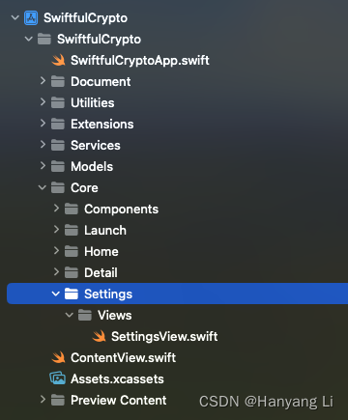This screenshot has height=420, width=348.
Task: Expand the Launch folder chevron
Action: 56,229
